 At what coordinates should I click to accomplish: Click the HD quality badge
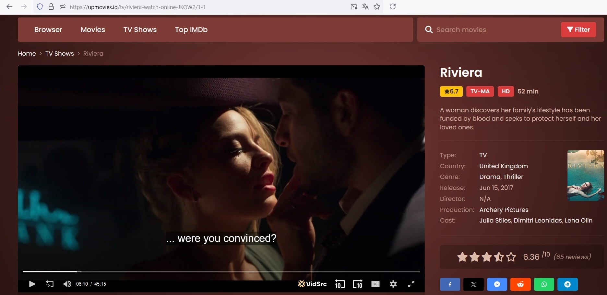[x=506, y=92]
